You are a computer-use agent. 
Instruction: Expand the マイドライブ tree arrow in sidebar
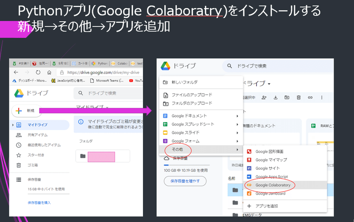coord(13,125)
